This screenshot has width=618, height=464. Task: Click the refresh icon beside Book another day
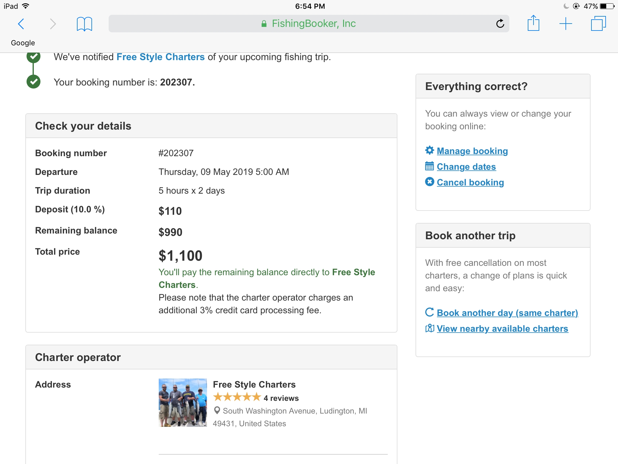coord(429,312)
